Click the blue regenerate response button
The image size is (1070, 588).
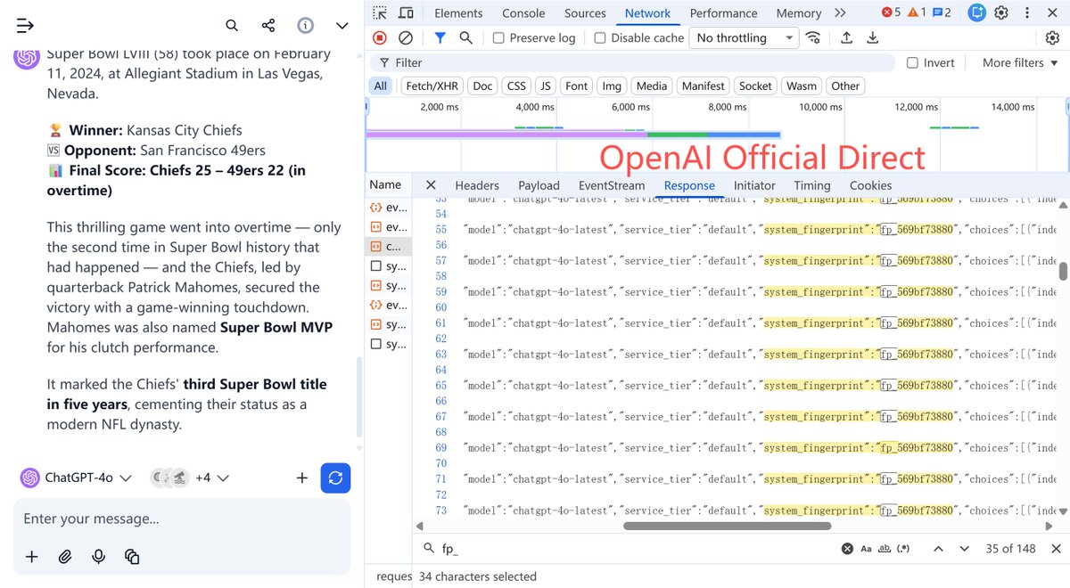(335, 478)
